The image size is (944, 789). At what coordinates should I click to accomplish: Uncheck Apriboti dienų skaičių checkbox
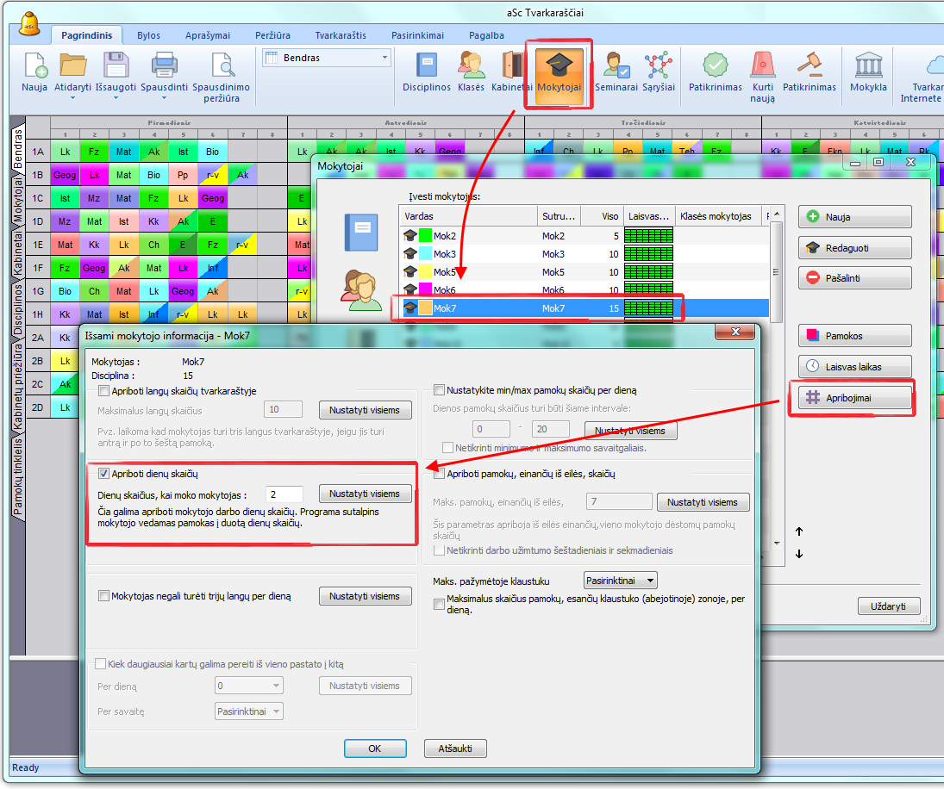pos(104,474)
